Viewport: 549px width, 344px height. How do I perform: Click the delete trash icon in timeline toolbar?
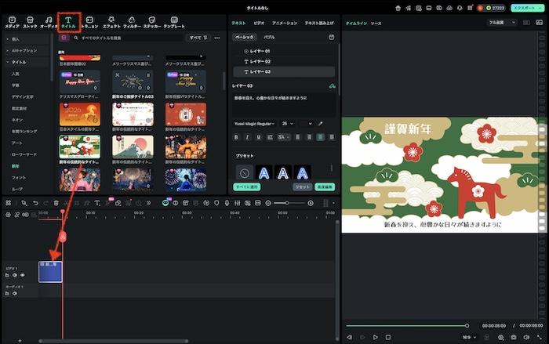[x=56, y=203]
